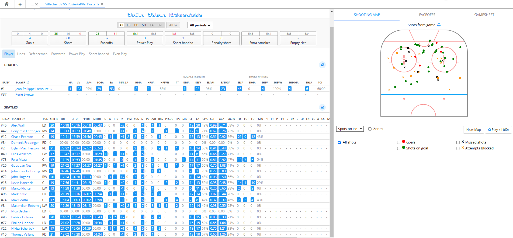513x238 pixels.
Task: Close the Villacher SV VS Pustertal tab
Action: tap(102, 4)
